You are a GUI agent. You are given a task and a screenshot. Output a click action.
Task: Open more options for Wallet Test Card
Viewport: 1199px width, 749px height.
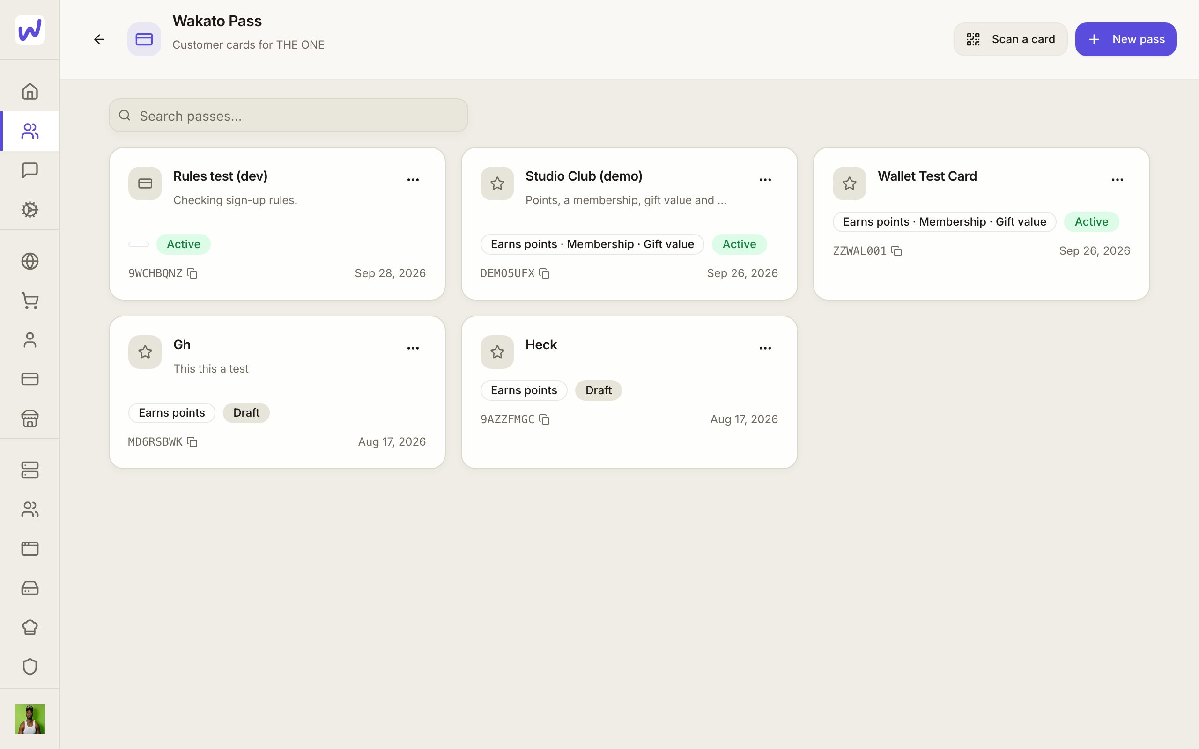[x=1117, y=180]
